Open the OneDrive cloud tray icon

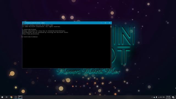154,97
